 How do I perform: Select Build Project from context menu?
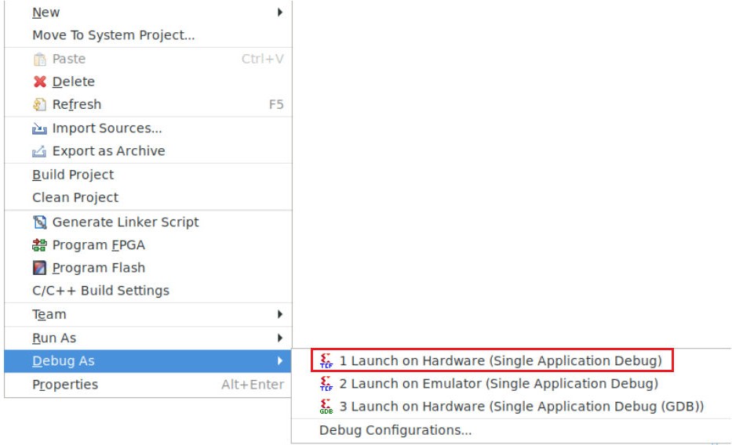[73, 175]
